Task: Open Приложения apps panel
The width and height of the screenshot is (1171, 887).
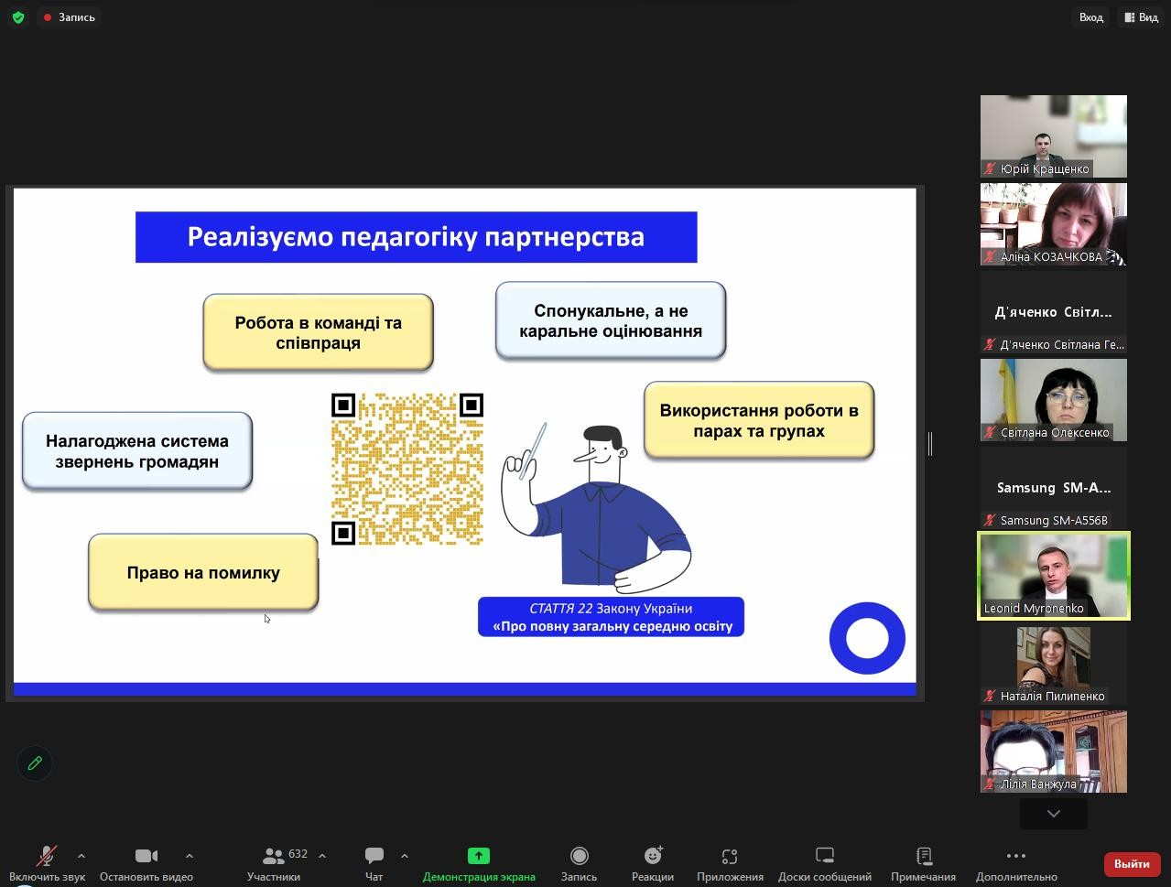Action: (730, 862)
